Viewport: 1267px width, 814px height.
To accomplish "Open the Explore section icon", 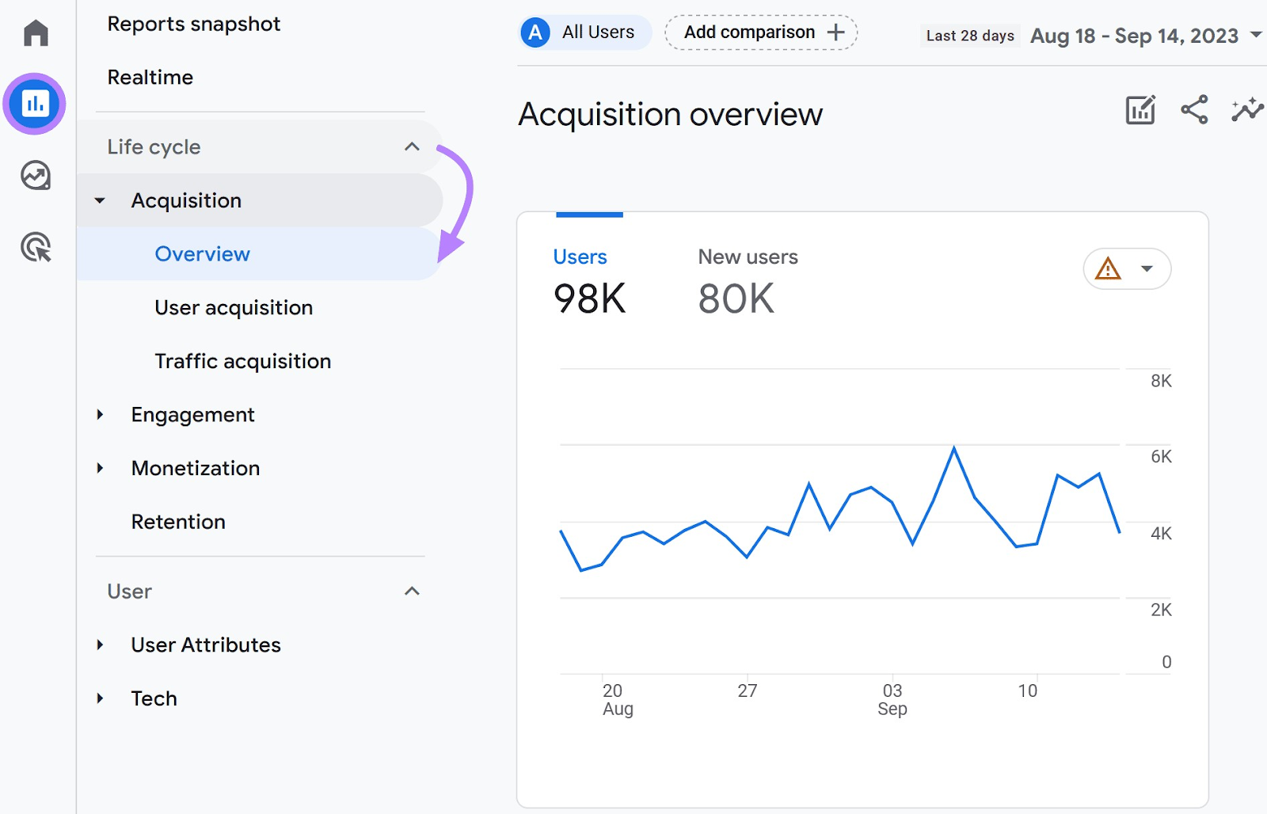I will (35, 176).
